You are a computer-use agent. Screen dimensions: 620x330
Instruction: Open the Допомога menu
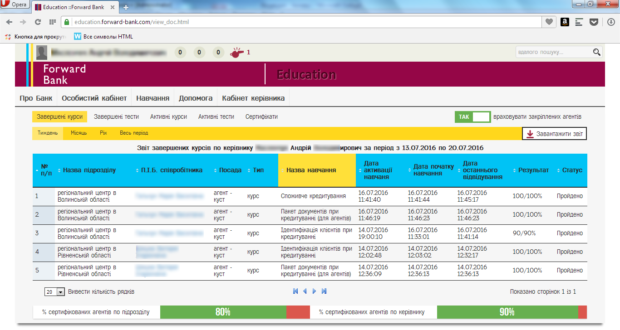coord(196,98)
